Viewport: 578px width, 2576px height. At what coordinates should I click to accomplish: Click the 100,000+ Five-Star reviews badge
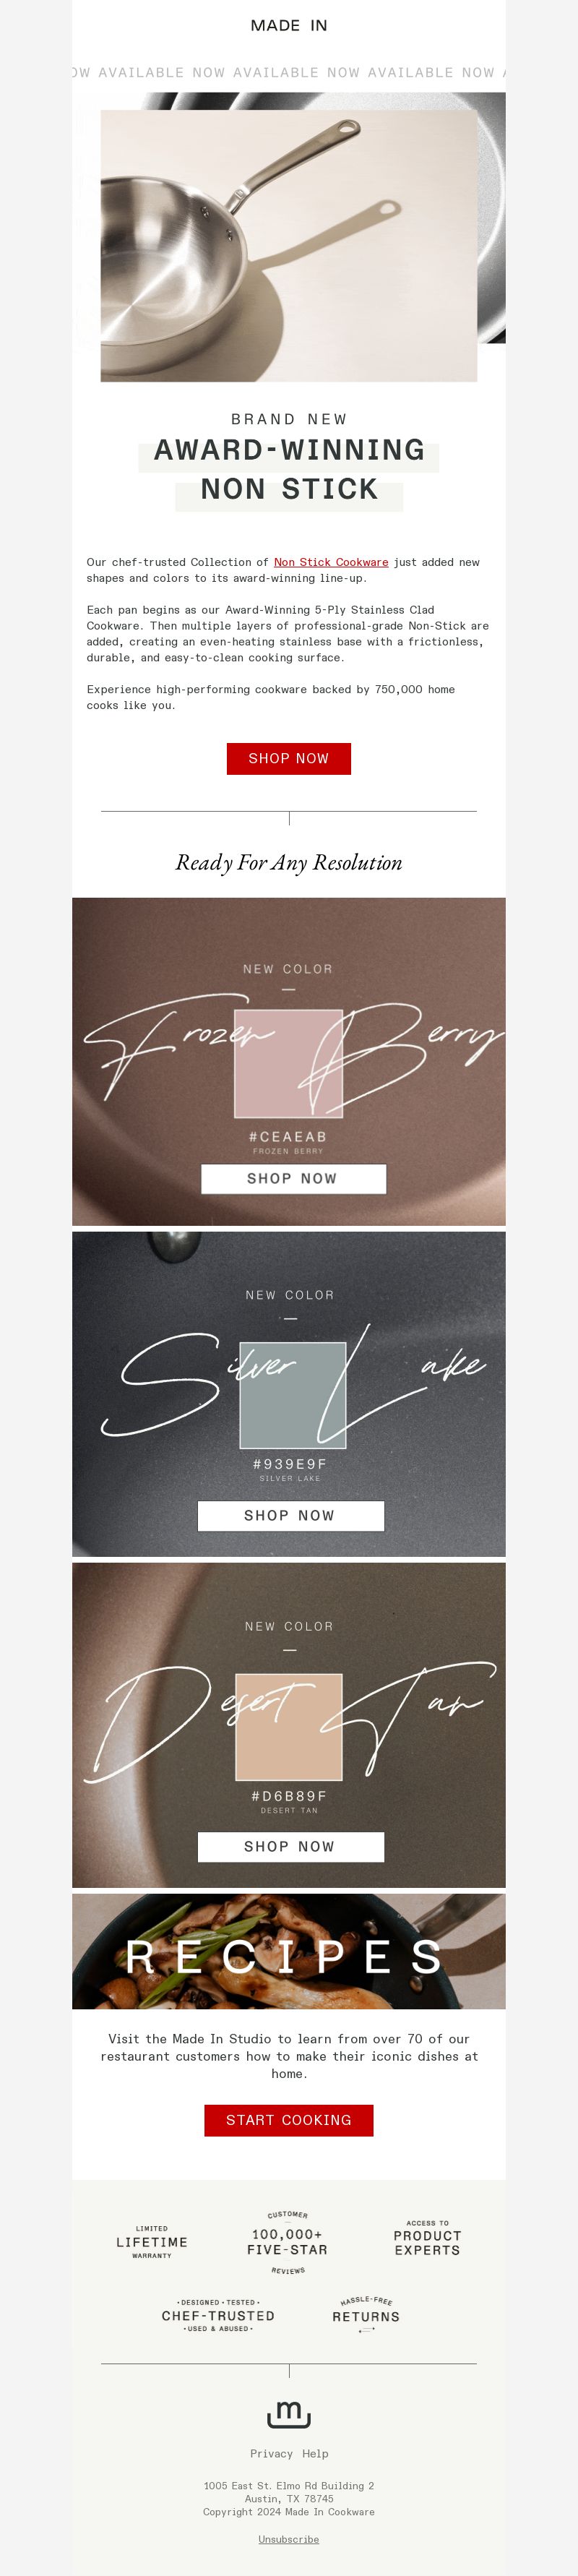[288, 2242]
